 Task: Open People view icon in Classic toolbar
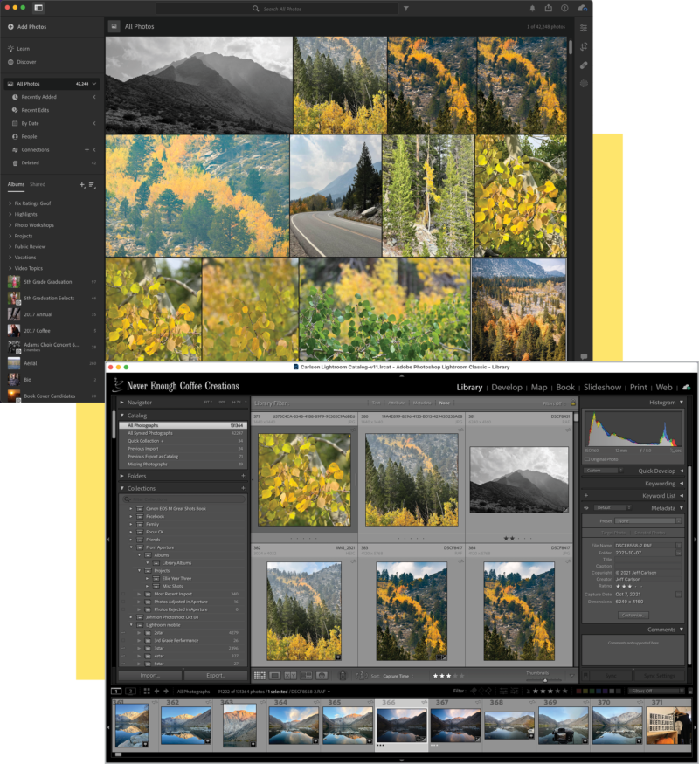point(322,675)
